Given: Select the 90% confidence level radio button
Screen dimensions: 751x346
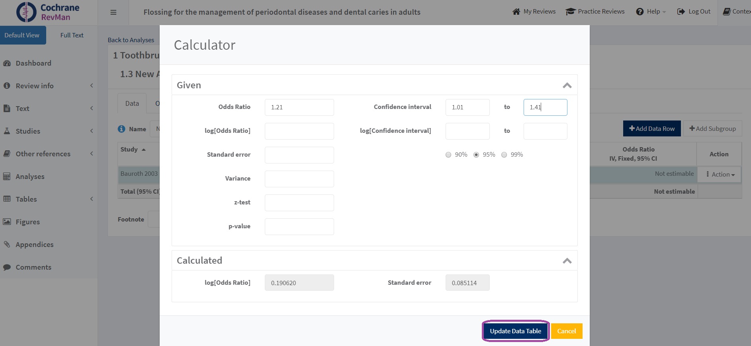Looking at the screenshot, I should pos(448,155).
